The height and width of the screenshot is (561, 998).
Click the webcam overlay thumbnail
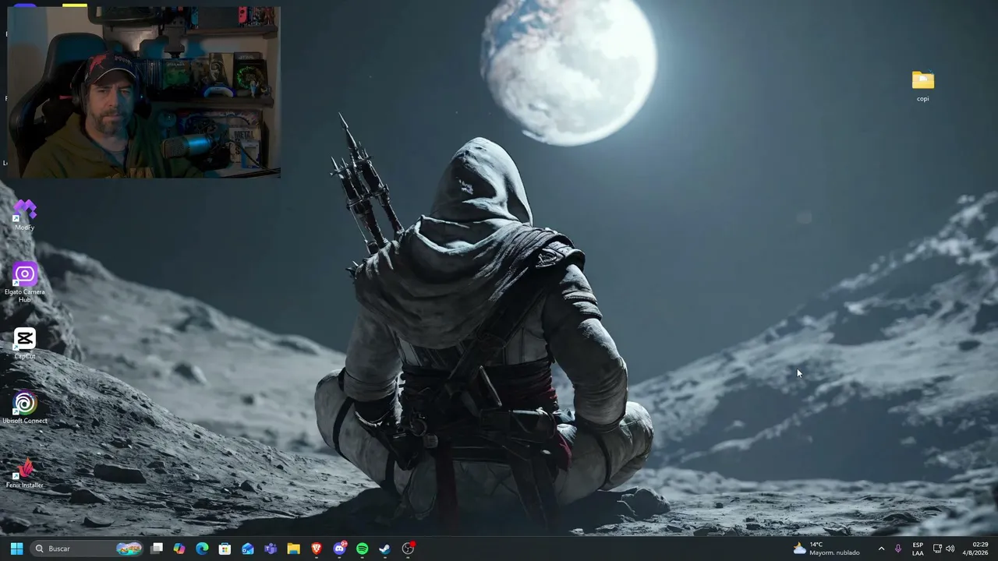(143, 93)
